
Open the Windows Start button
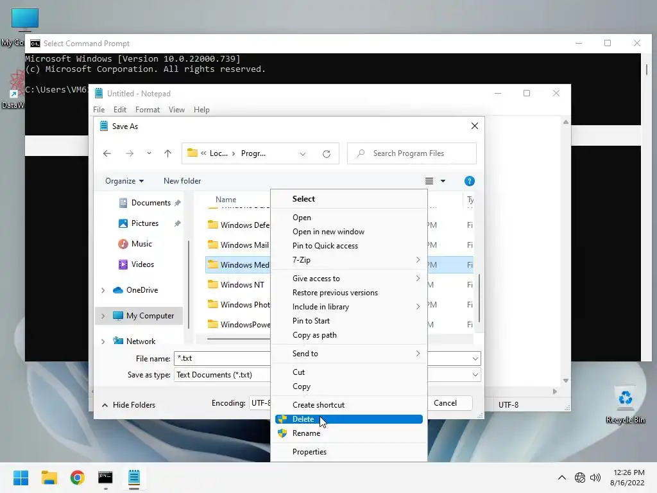[21, 478]
